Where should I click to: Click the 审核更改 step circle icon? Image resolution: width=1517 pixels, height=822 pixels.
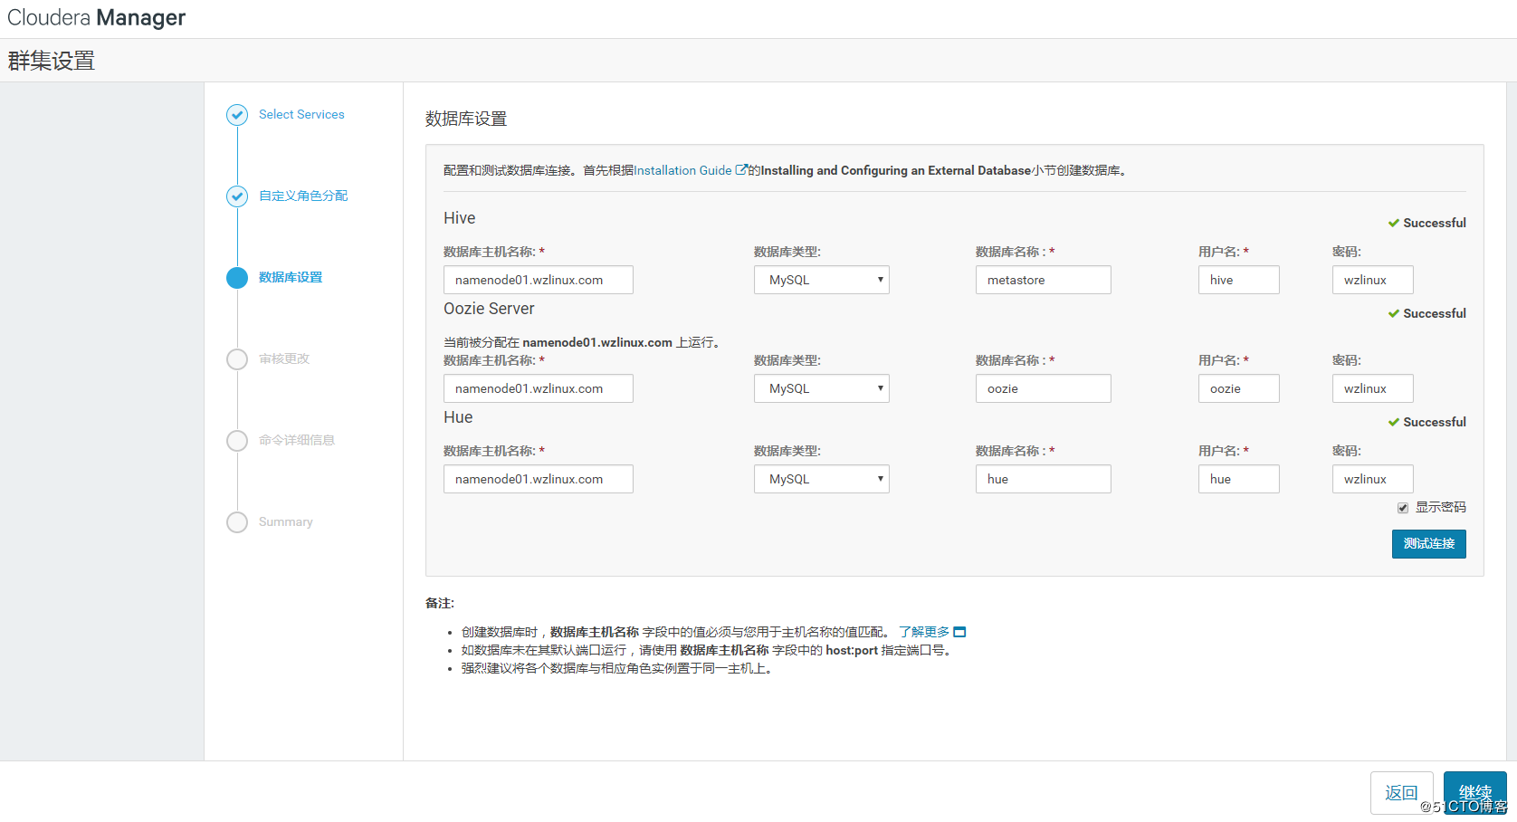[237, 359]
